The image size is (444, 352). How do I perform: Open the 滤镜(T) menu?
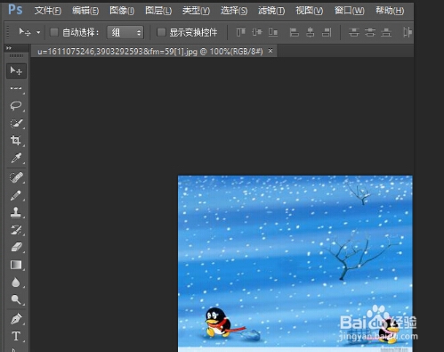[x=271, y=11]
